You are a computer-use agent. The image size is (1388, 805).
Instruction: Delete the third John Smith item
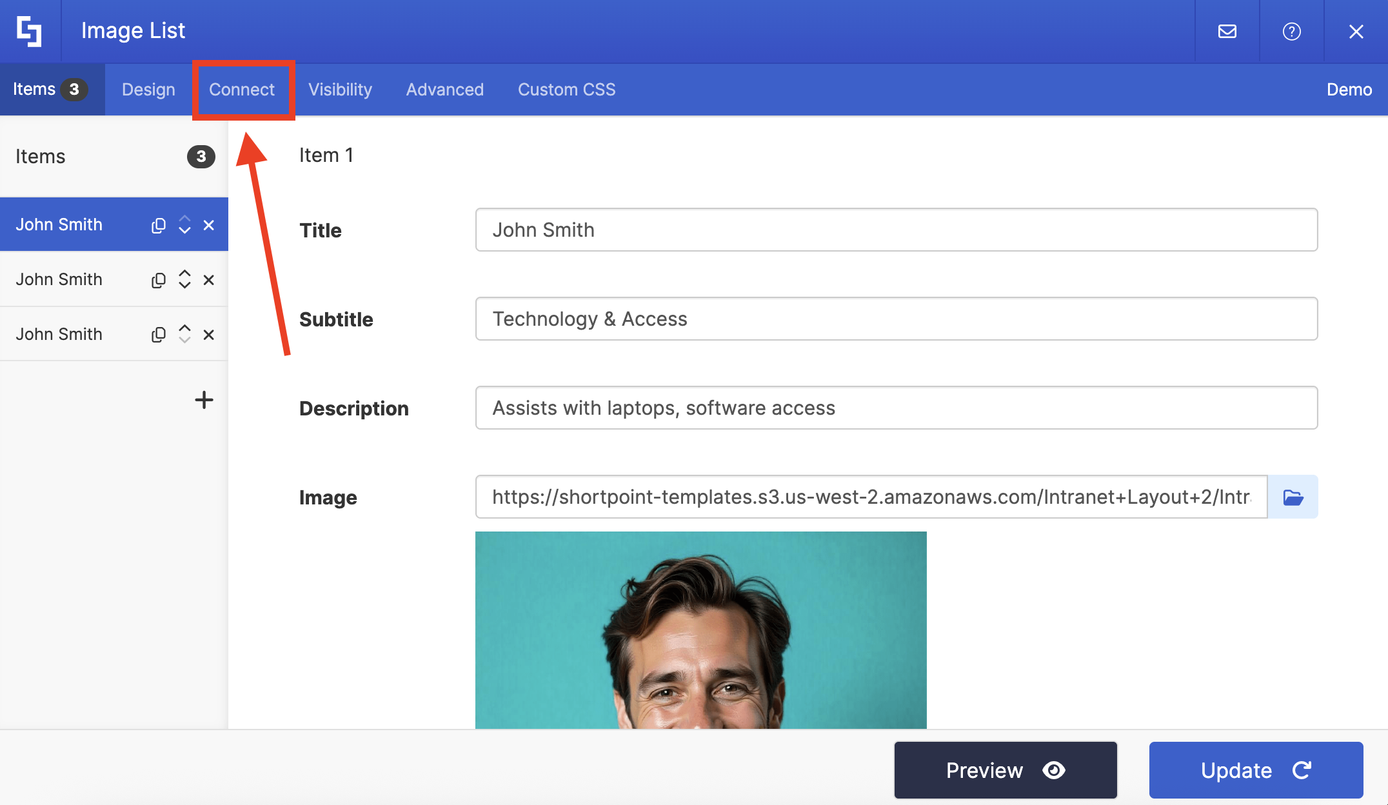[x=208, y=335]
